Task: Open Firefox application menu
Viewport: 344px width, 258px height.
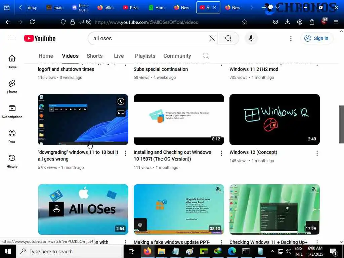Action: (x=336, y=22)
